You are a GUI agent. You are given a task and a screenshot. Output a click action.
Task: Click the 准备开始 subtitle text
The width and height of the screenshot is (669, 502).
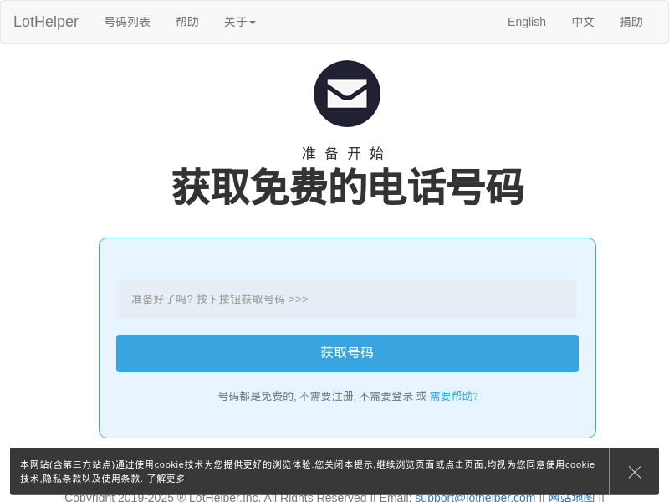coord(343,153)
